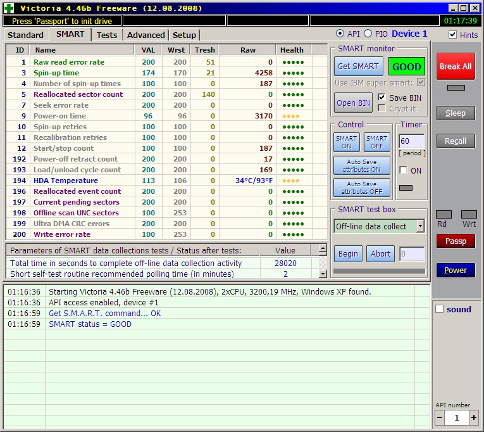Increase API number with plus button
Image resolution: width=484 pixels, height=432 pixels.
pyautogui.click(x=474, y=418)
